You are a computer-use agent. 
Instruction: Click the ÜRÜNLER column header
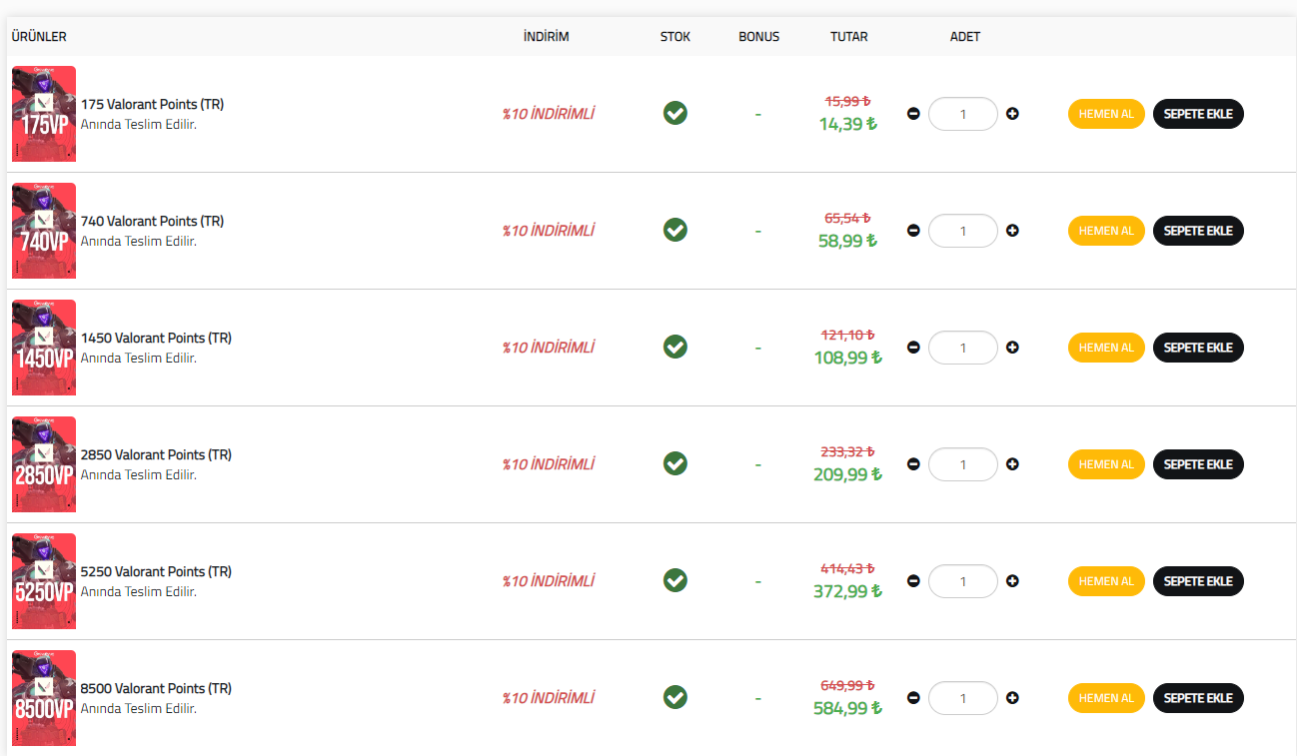[x=39, y=37]
